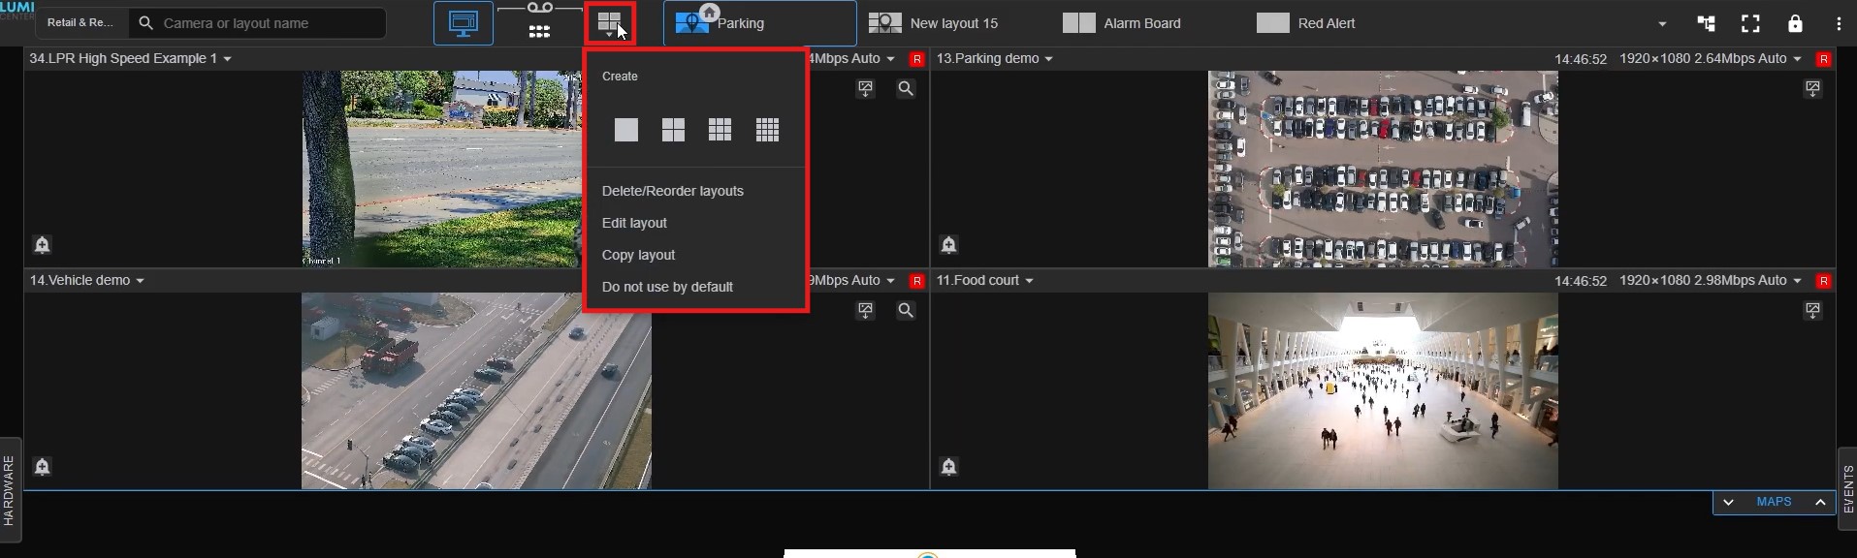
Task: Open stream quality dropdown for Parking demo
Action: coord(1797,59)
